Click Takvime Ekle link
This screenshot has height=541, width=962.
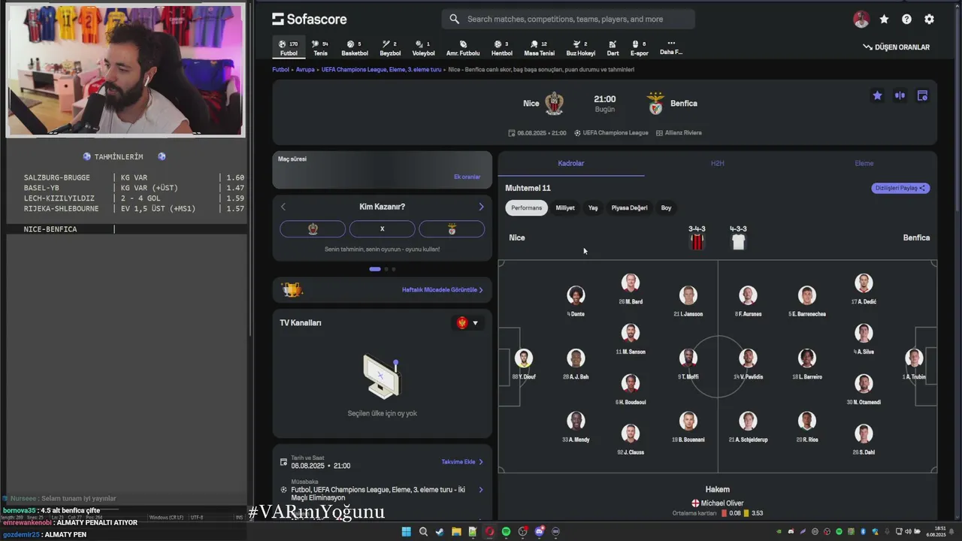(462, 462)
